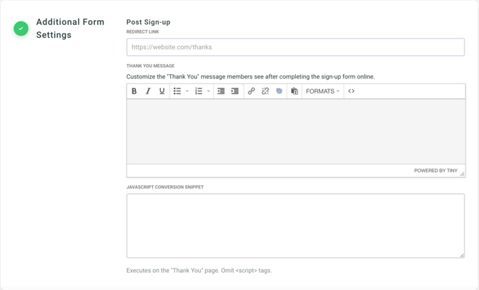
Task: Click the green checkmark status circle
Action: pyautogui.click(x=21, y=29)
